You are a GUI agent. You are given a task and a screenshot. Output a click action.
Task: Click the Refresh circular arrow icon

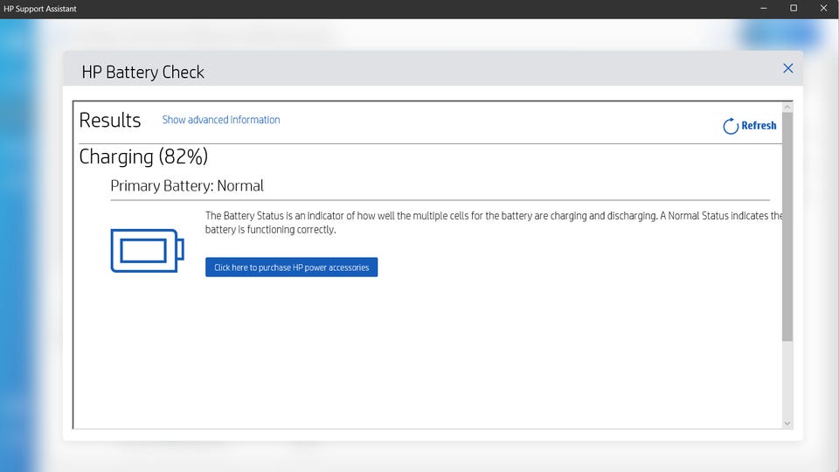[x=731, y=126]
